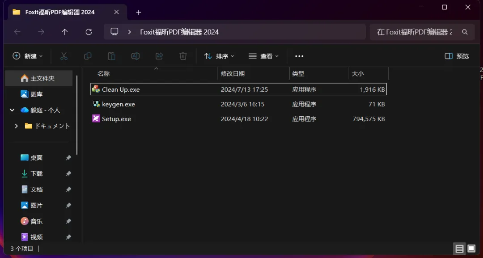Select the Setup.exe file name
Viewport: 483px width, 258px height.
(116, 119)
